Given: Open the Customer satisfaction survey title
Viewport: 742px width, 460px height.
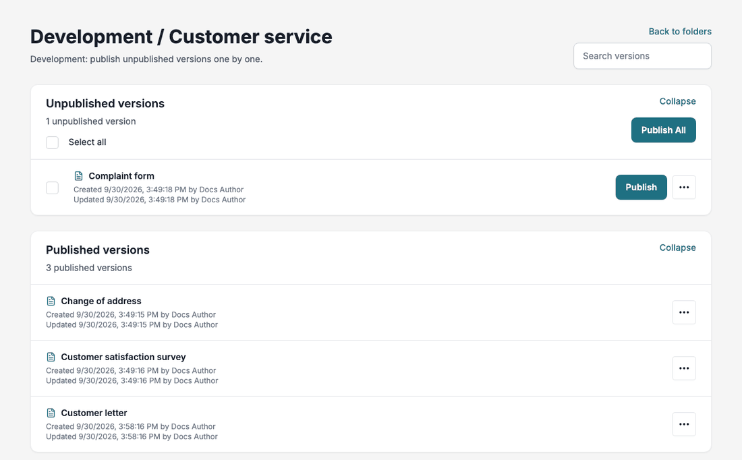Looking at the screenshot, I should click(x=123, y=357).
